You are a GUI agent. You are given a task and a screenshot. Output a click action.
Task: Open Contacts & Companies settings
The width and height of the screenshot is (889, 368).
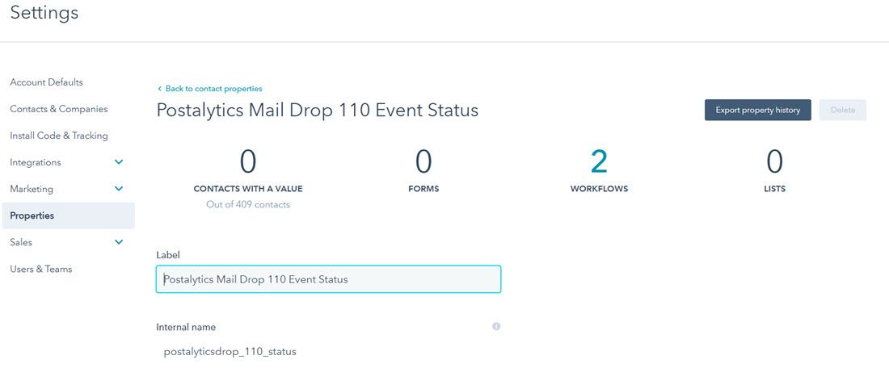[59, 109]
